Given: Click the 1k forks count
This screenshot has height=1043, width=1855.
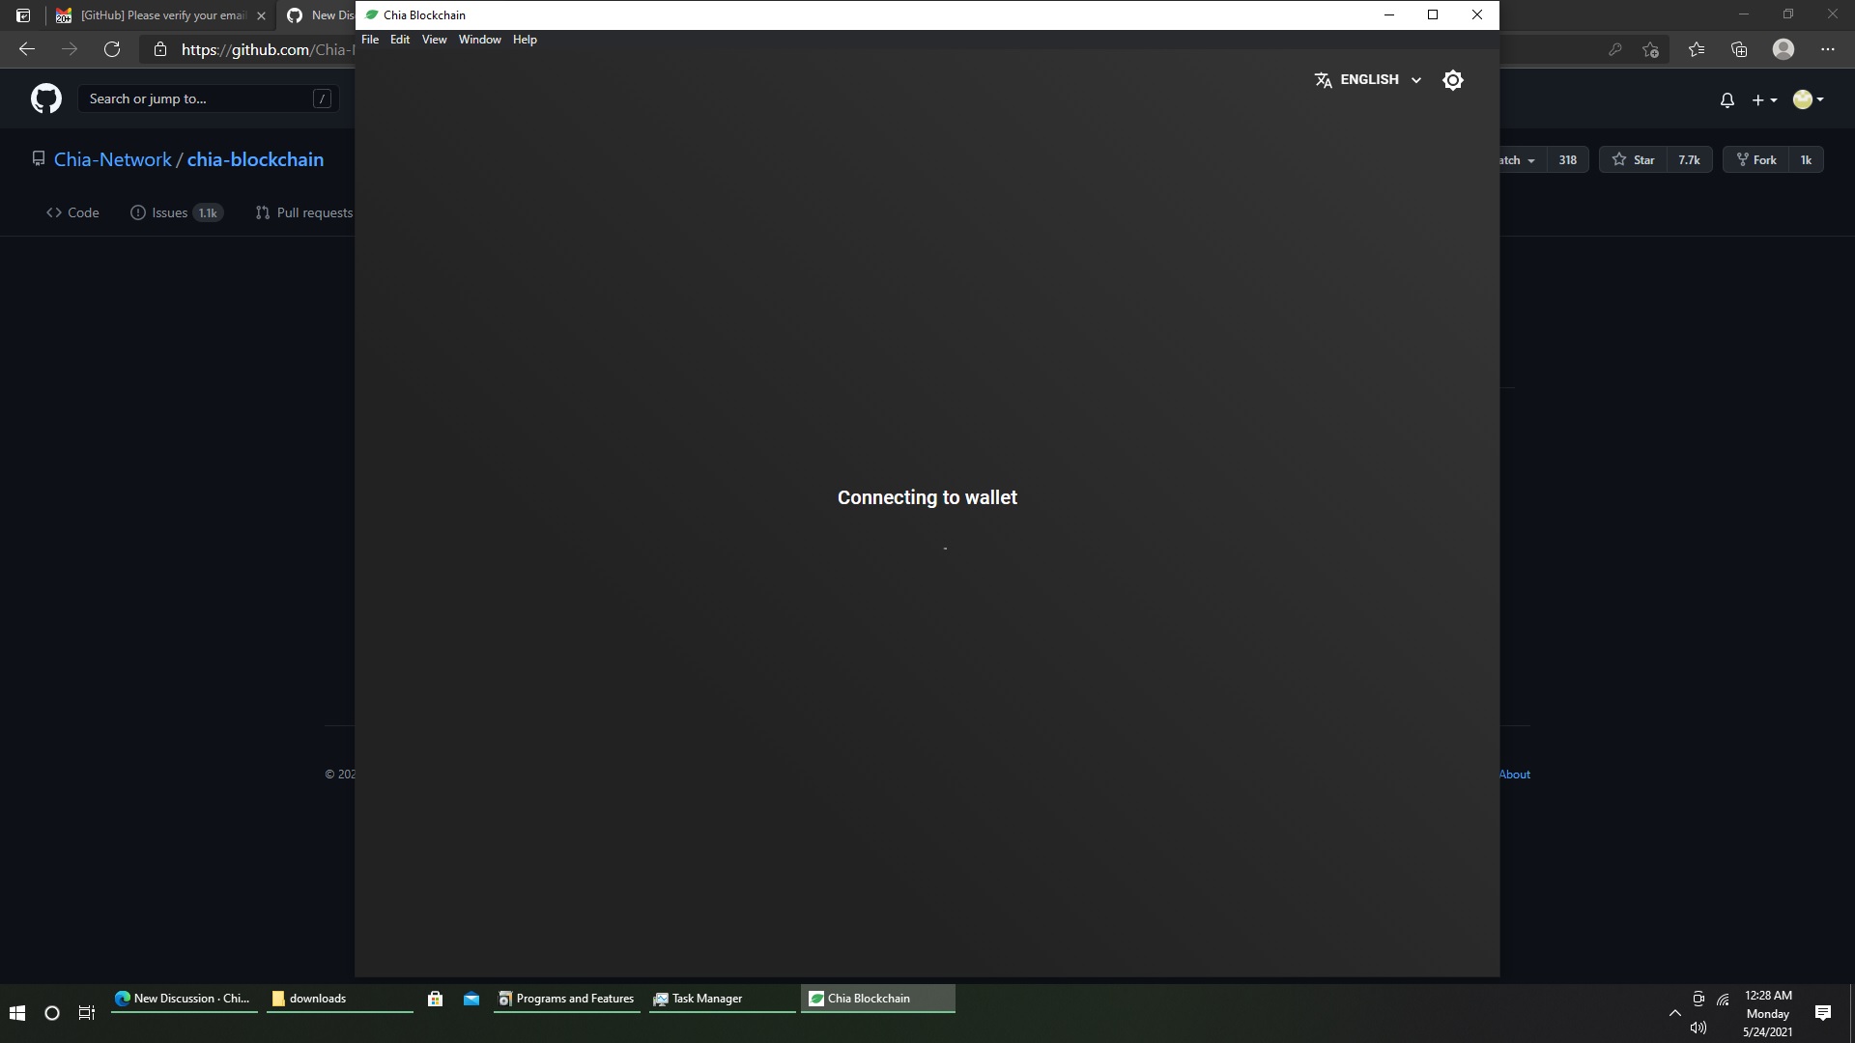Looking at the screenshot, I should [x=1806, y=160].
